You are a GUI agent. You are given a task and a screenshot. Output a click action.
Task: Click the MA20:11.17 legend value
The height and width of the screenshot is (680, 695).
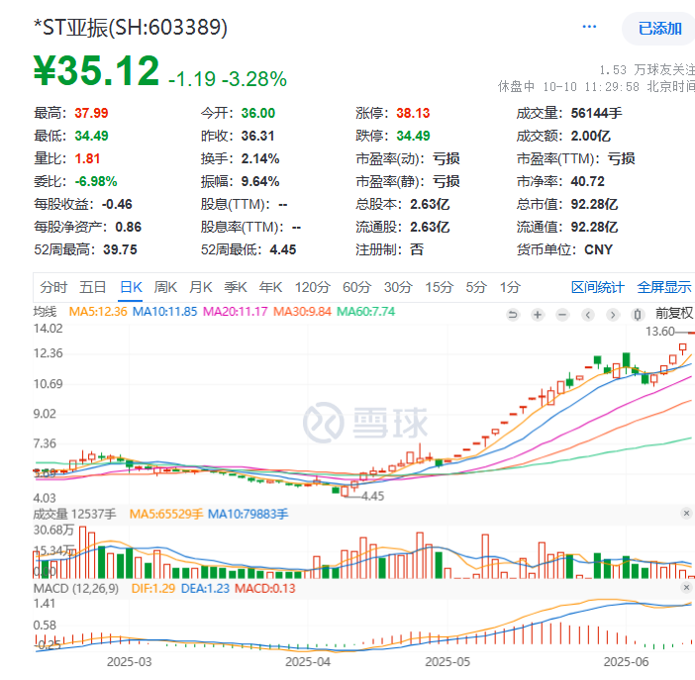tap(235, 312)
